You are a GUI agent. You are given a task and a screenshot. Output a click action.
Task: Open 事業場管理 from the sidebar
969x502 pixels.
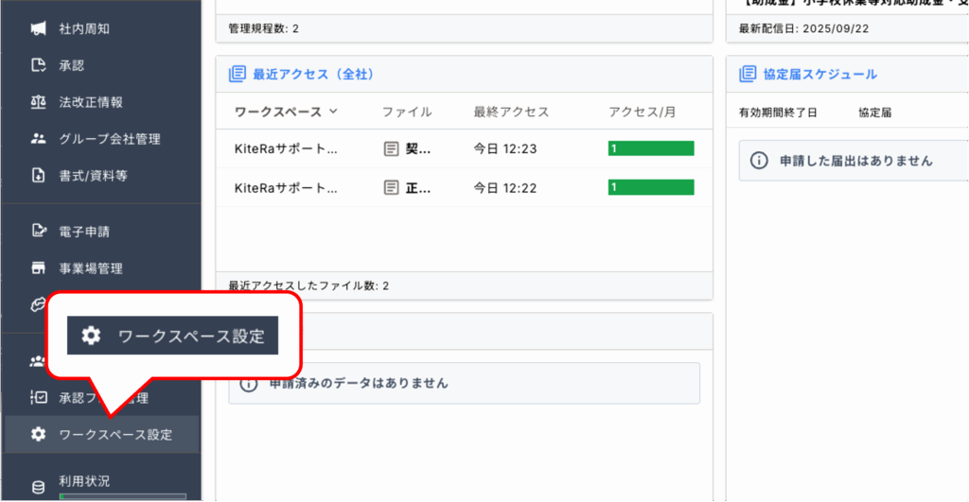(x=91, y=268)
